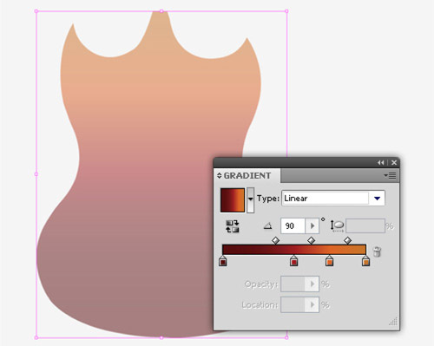434x346 pixels.
Task: Click the gradient fill preview swatch
Action: (233, 200)
